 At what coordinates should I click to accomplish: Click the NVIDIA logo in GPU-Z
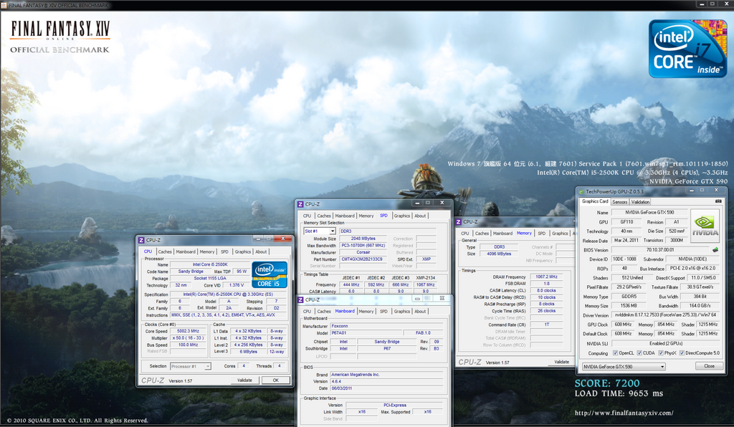click(x=705, y=226)
